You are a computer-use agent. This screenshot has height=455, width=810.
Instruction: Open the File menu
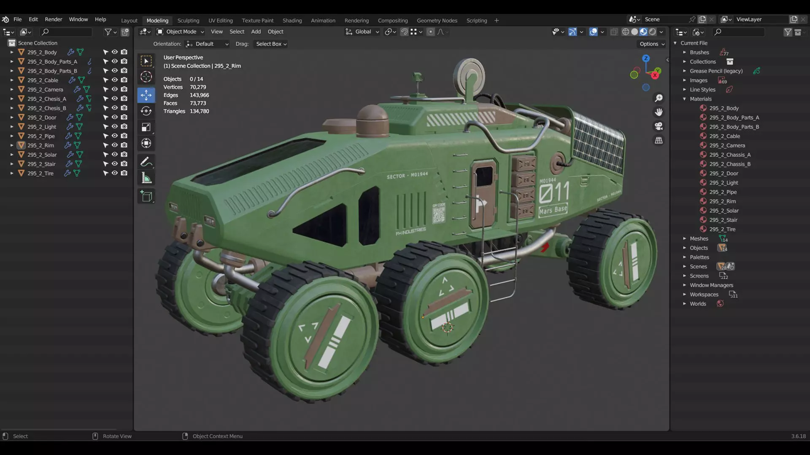[17, 19]
